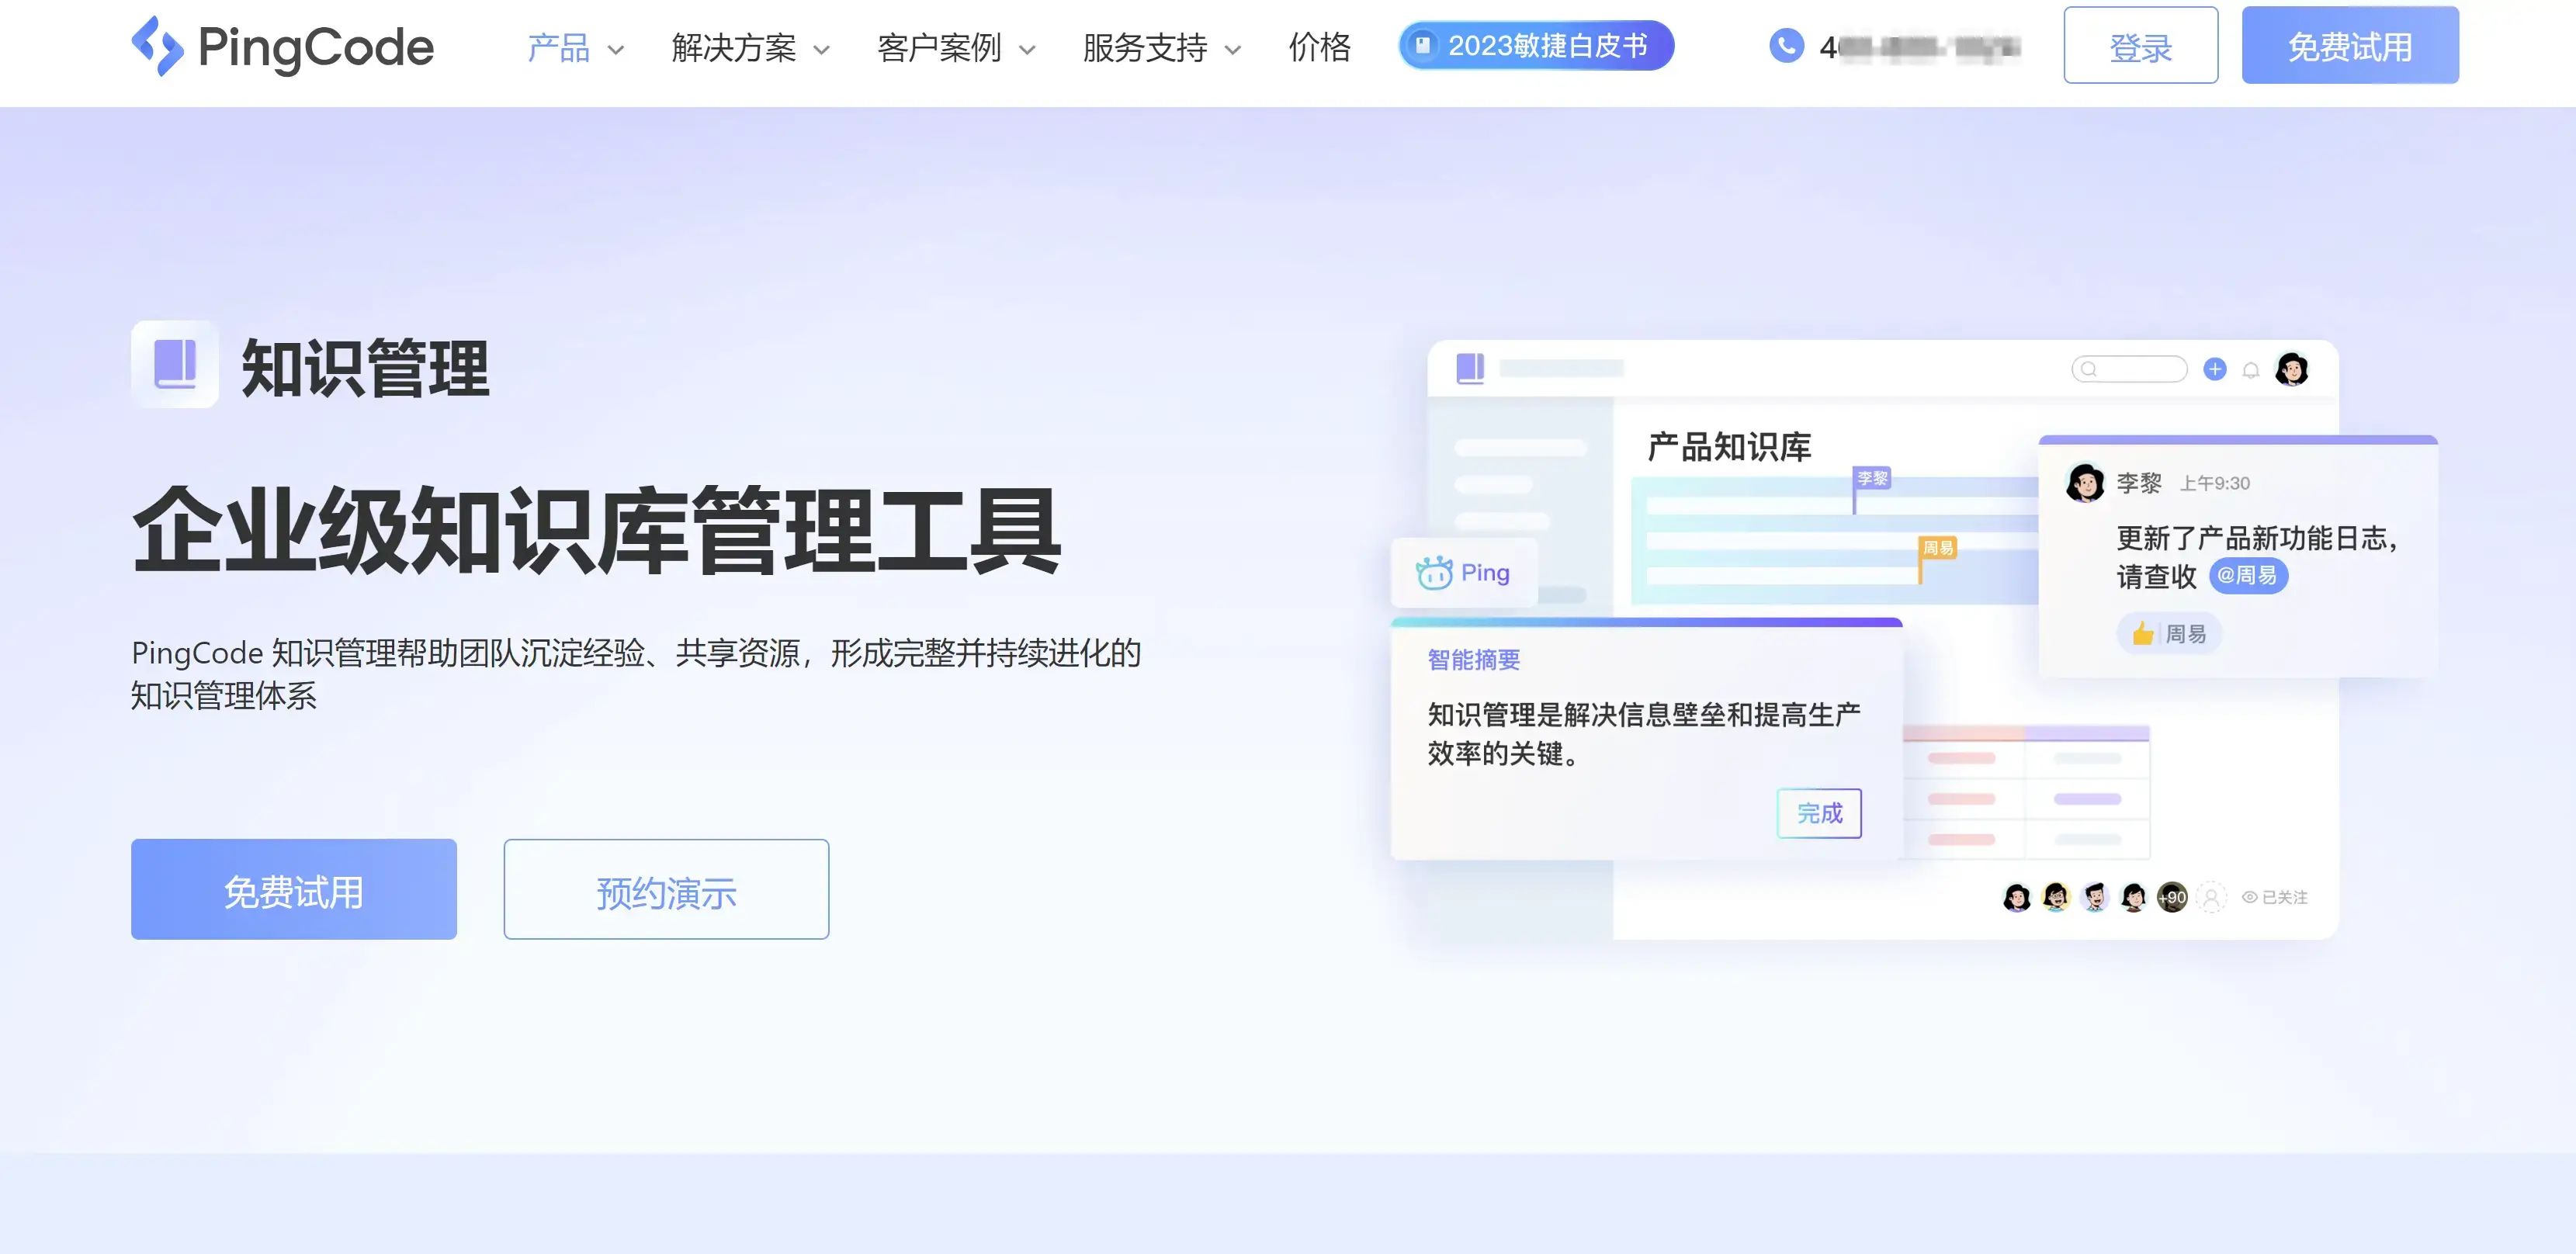Click the 知识管理 book icon
This screenshot has height=1254, width=2576.
pos(175,366)
